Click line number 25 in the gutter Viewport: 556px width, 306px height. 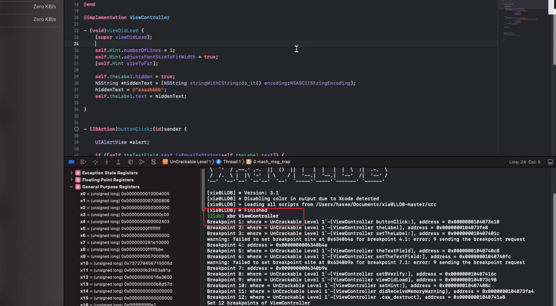(x=76, y=50)
